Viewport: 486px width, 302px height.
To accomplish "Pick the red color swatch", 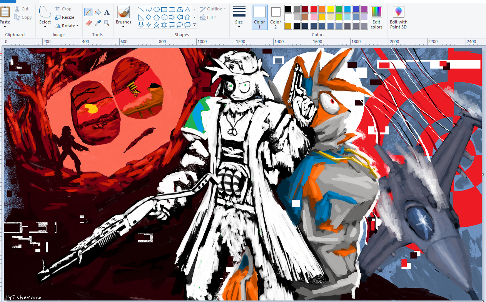I will click(314, 9).
